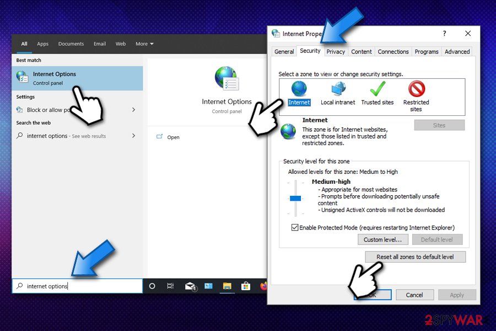This screenshot has height=331, width=496.
Task: Switch to the Security tab
Action: (x=310, y=51)
